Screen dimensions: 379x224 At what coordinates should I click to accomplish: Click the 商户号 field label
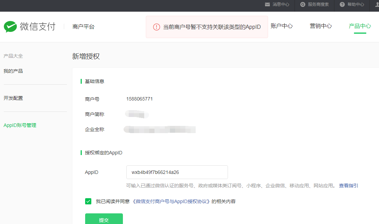point(92,99)
